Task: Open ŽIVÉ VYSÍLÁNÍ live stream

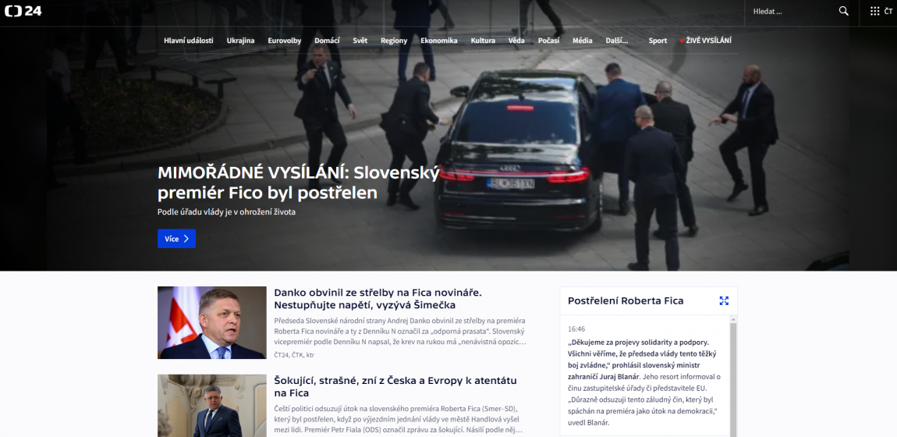Action: 709,41
